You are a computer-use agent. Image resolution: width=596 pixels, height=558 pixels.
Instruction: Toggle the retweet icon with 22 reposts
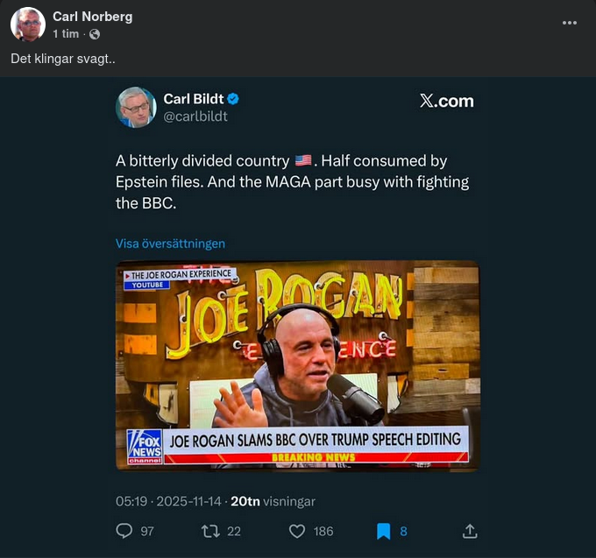pos(210,531)
